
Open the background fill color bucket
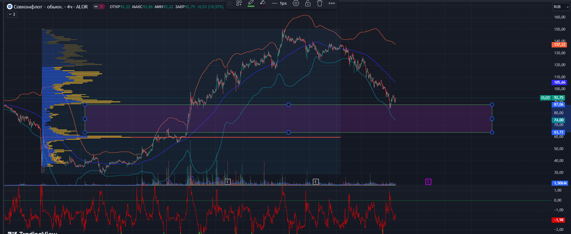263,3
